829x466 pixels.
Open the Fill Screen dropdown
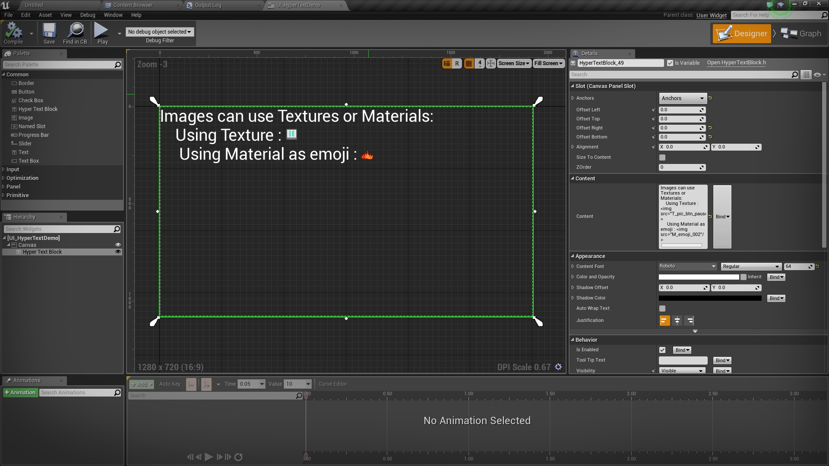coord(548,63)
